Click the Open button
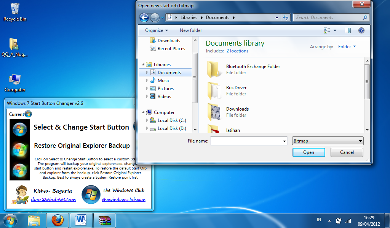This screenshot has width=390, height=228. coord(308,152)
